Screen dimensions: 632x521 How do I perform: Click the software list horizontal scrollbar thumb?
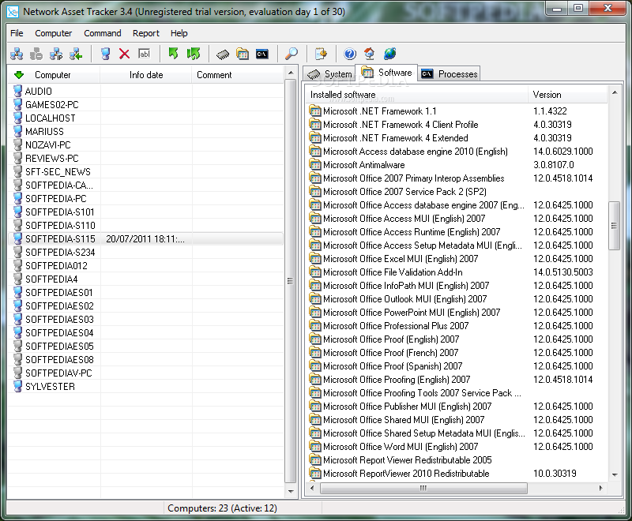point(423,488)
